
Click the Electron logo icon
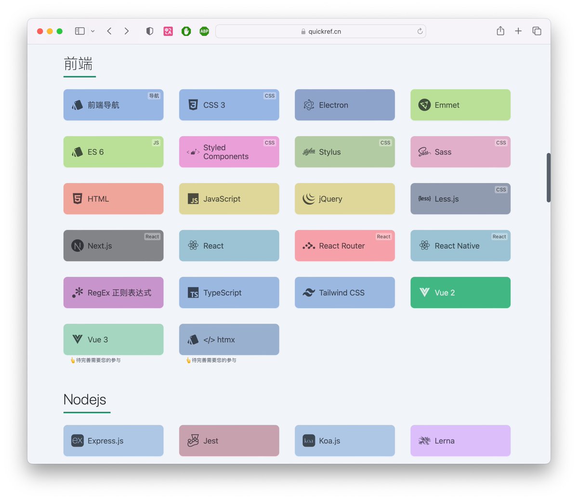309,105
